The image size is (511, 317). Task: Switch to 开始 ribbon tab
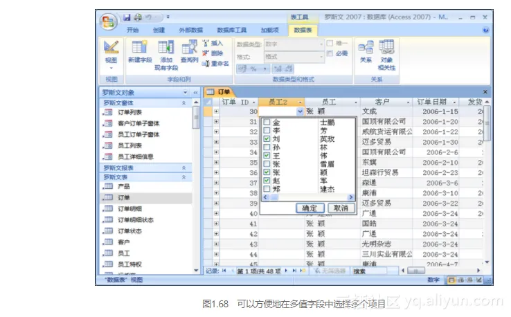click(x=133, y=30)
